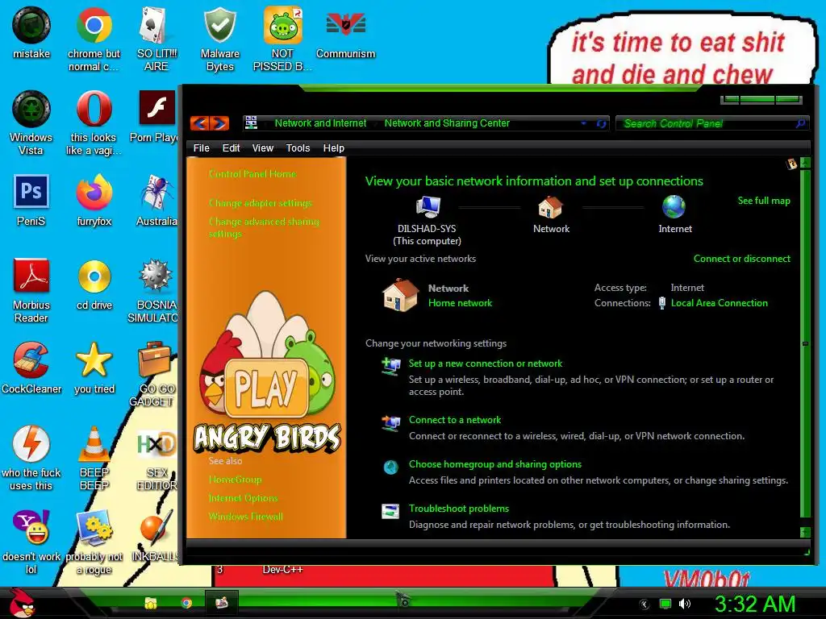Click the back arrow navigation button

pyautogui.click(x=200, y=123)
